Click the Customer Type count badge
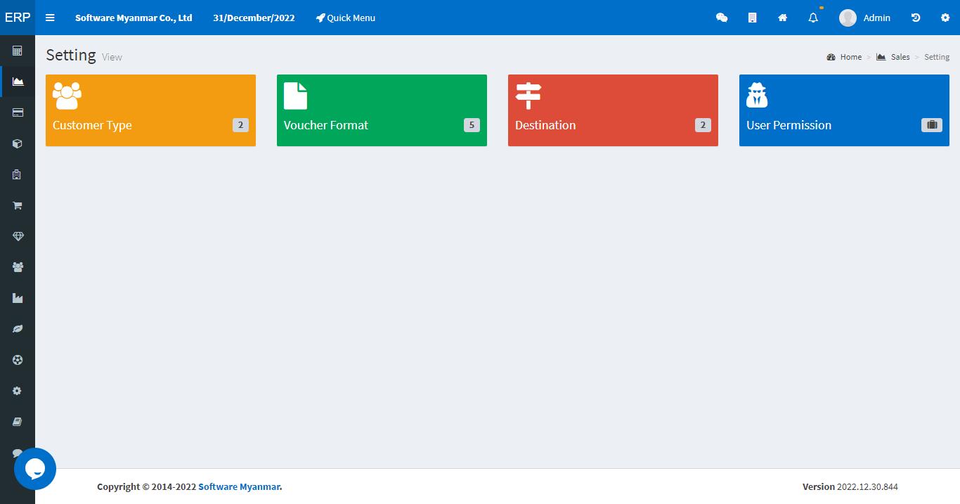 pyautogui.click(x=240, y=125)
